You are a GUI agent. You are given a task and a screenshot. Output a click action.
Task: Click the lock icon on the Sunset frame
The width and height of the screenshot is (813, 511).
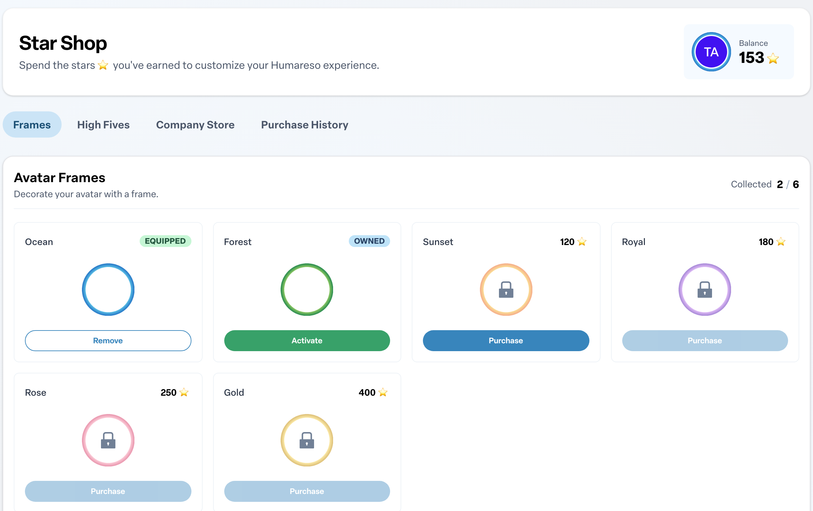(x=506, y=289)
